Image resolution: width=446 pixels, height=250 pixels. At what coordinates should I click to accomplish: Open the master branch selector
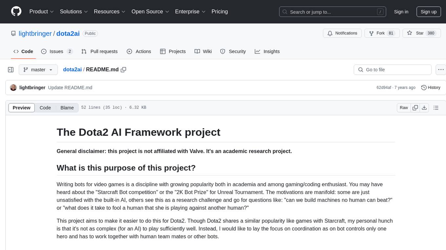[38, 70]
